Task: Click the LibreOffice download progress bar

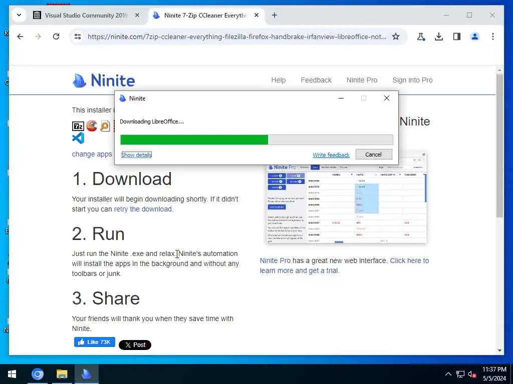Action: point(256,140)
